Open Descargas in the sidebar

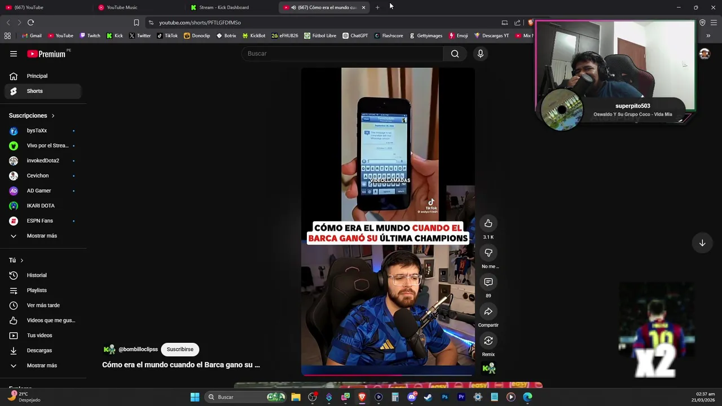point(43,350)
